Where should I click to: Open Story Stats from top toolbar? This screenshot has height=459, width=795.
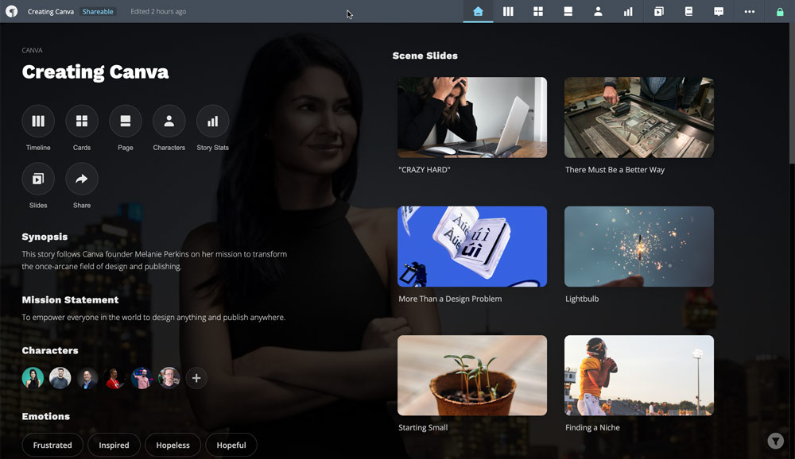pos(628,11)
